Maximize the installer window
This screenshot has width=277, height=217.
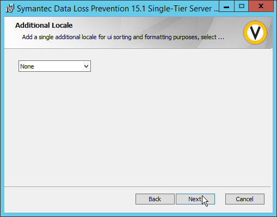tap(241, 7)
